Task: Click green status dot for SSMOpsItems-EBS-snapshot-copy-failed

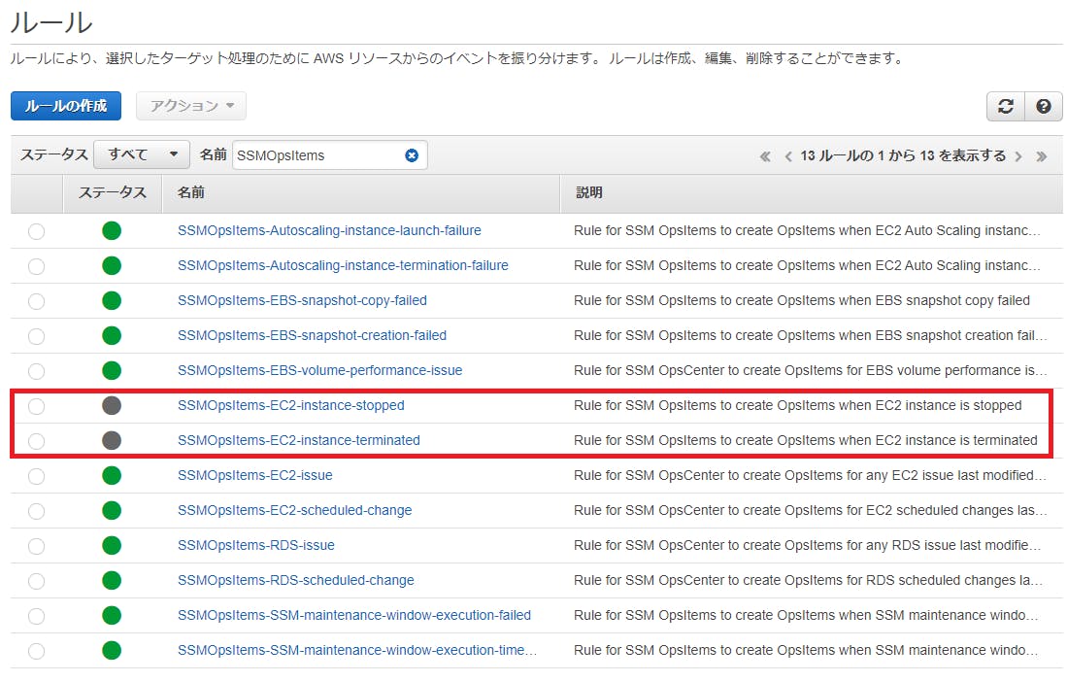Action: click(112, 300)
